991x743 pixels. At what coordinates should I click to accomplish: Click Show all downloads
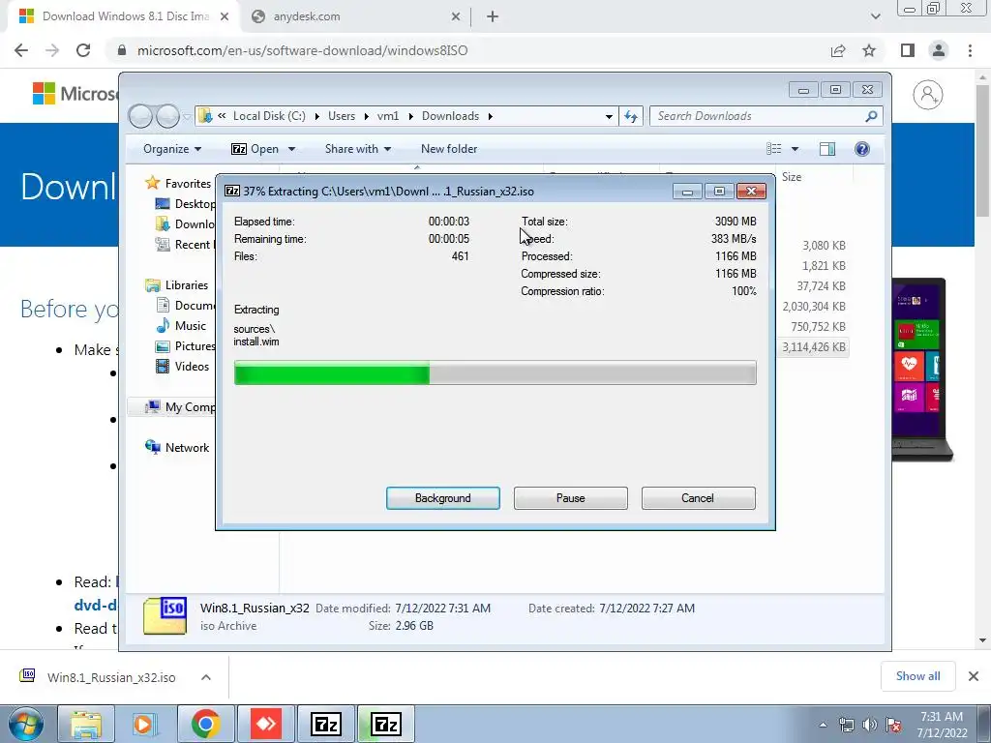point(917,676)
